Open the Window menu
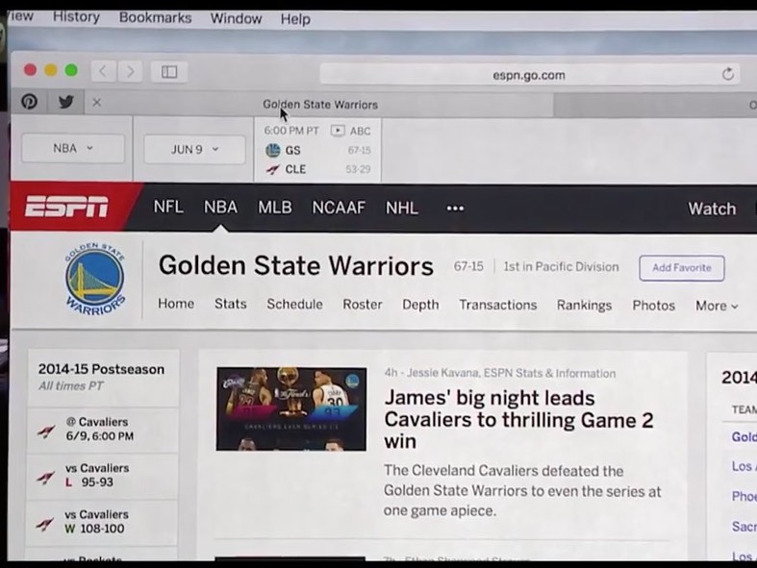Image resolution: width=757 pixels, height=568 pixels. coord(236,19)
